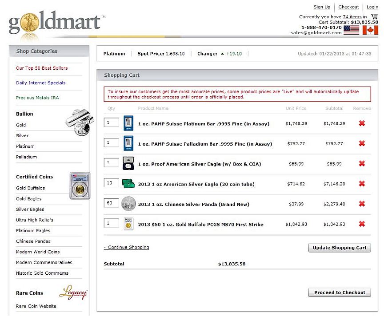Open the Checkout link in header
The width and height of the screenshot is (384, 316).
click(x=348, y=7)
